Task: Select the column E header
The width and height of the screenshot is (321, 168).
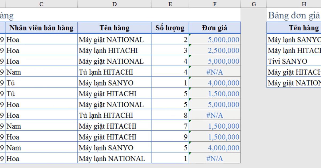Action: (x=170, y=4)
